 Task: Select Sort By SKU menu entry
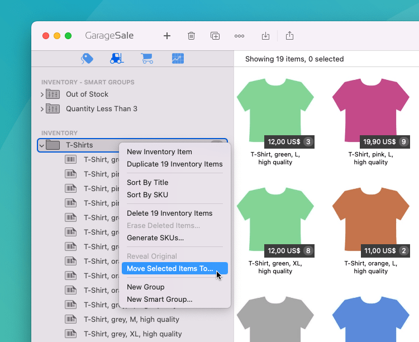click(x=175, y=195)
